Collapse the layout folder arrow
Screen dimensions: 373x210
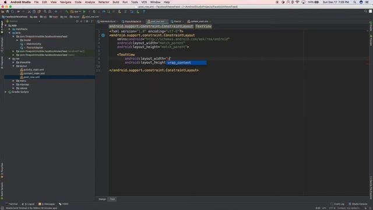click(13, 66)
